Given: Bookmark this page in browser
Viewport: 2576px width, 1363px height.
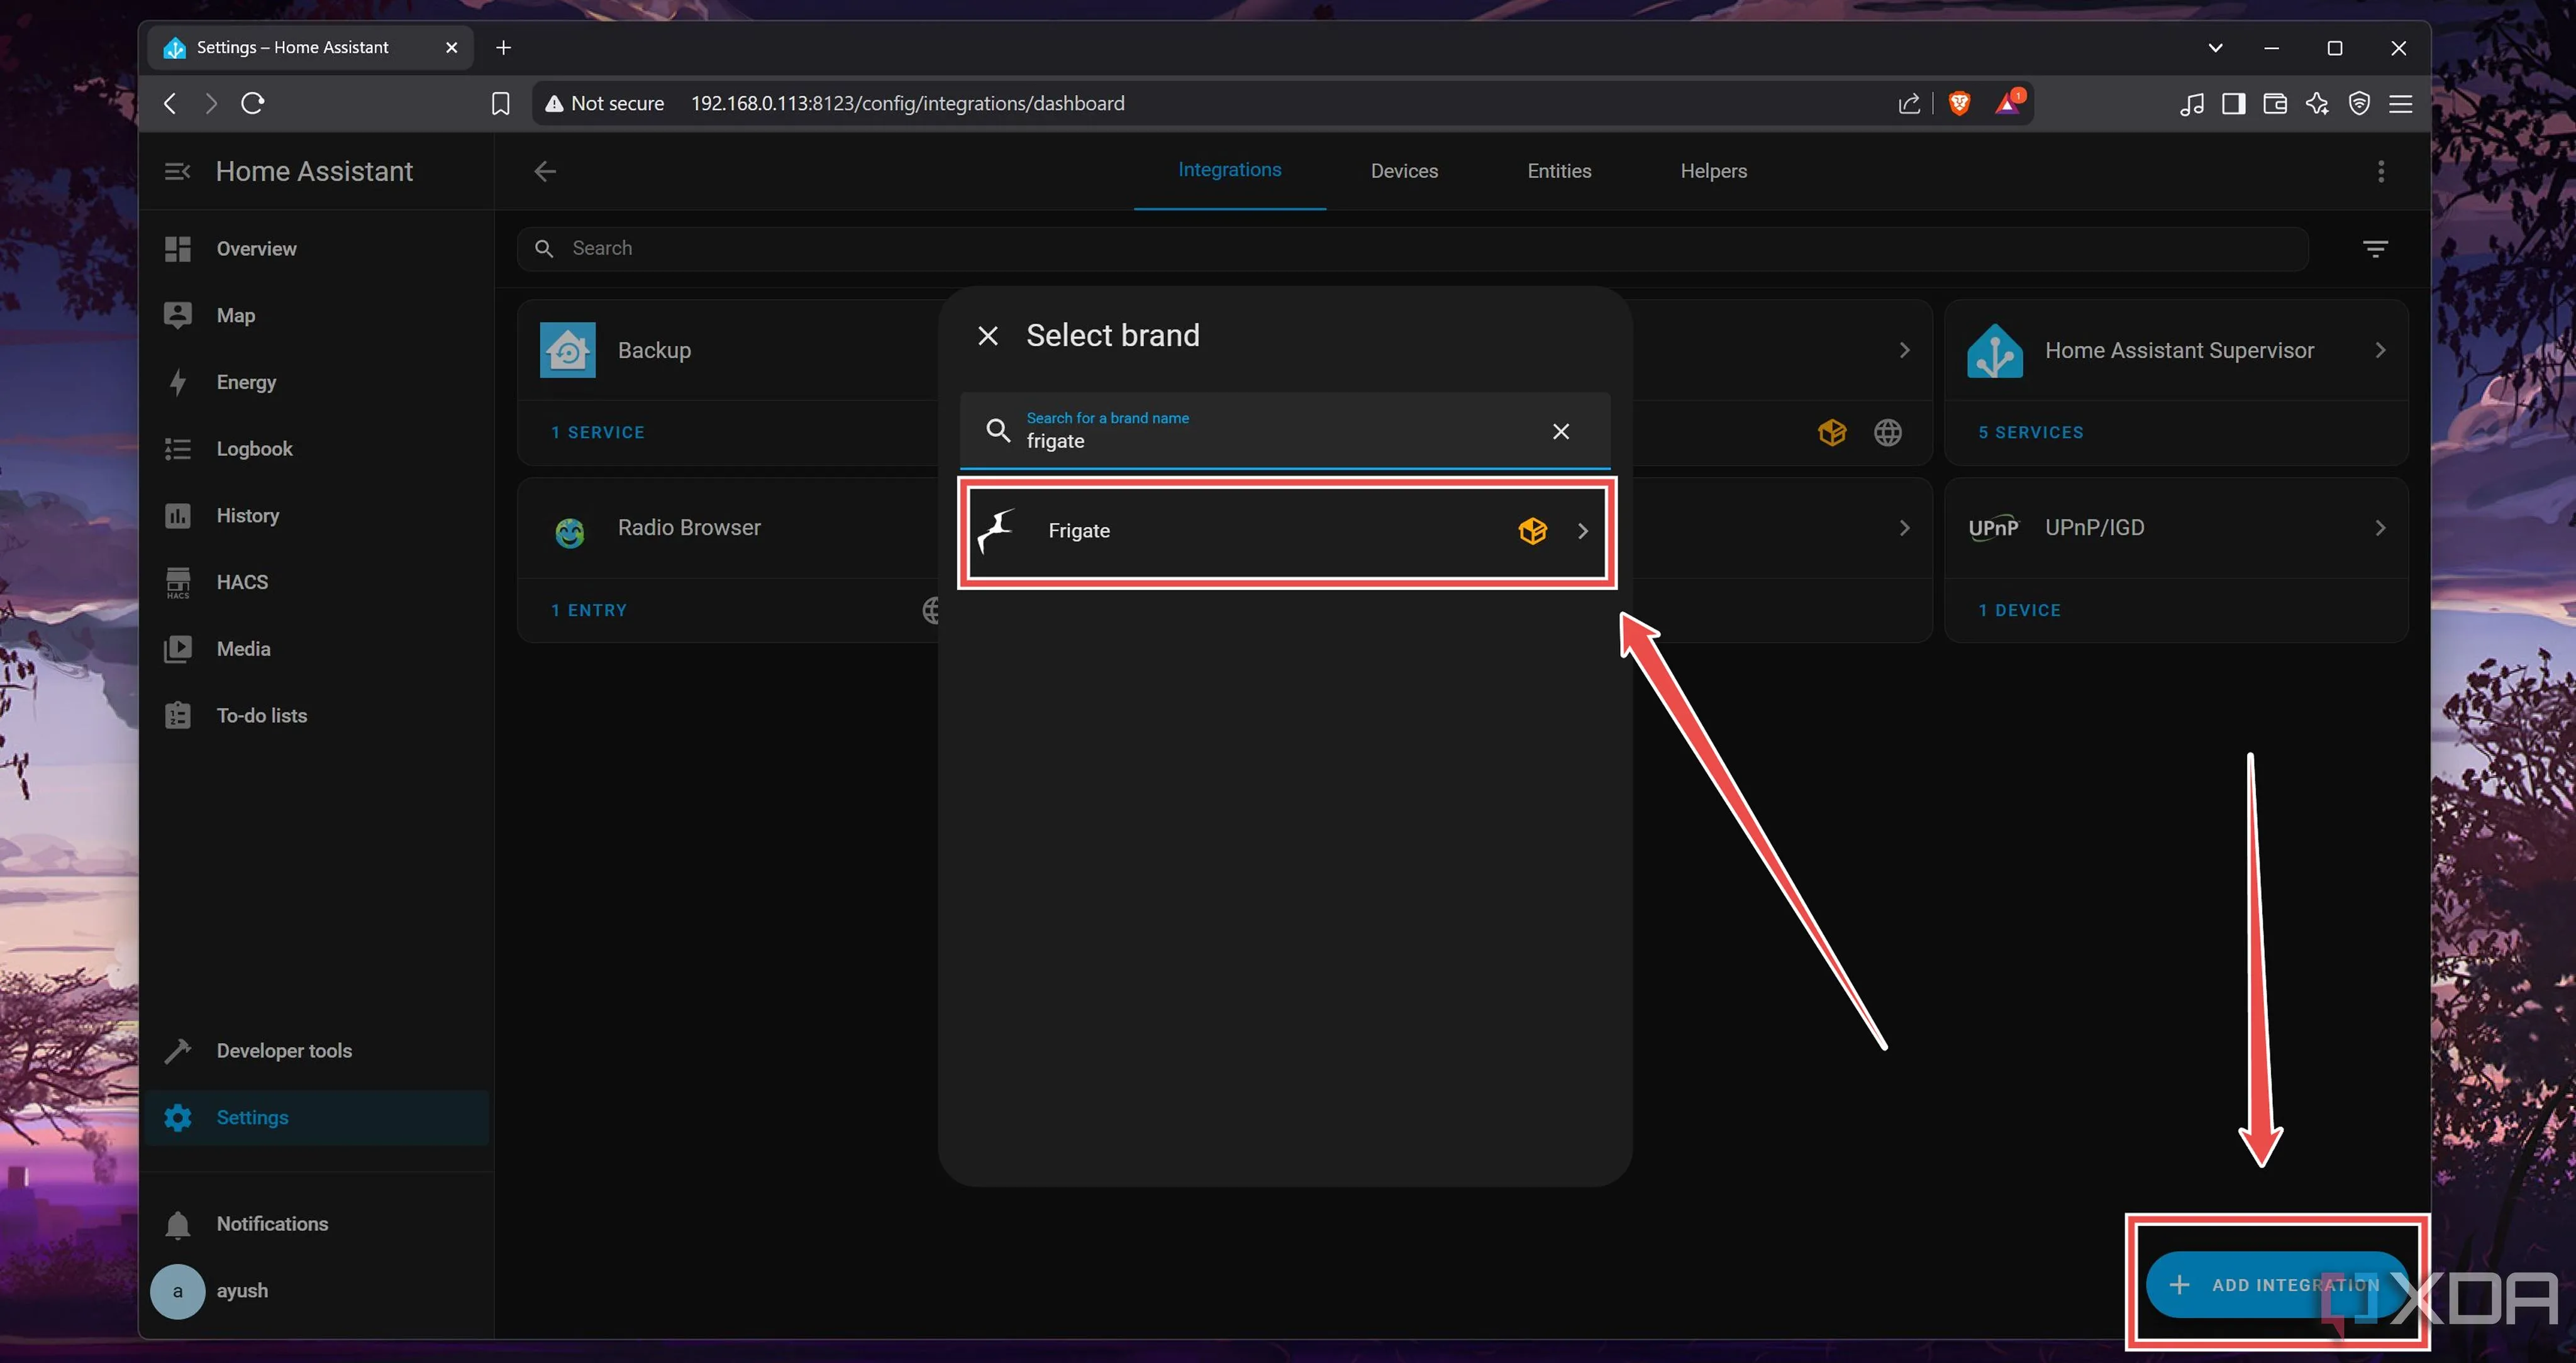Looking at the screenshot, I should pyautogui.click(x=500, y=103).
